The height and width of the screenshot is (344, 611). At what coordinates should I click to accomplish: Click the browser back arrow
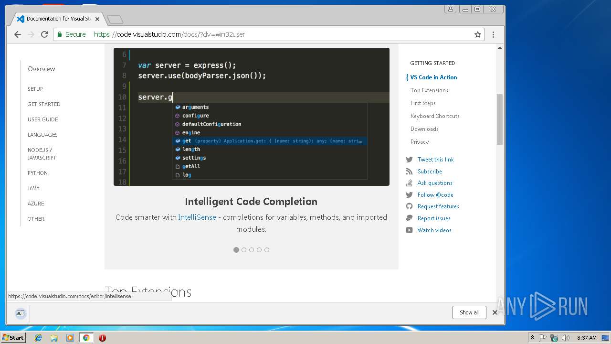tap(18, 34)
